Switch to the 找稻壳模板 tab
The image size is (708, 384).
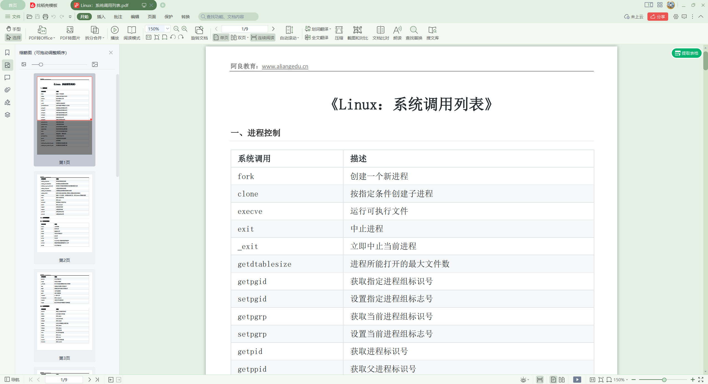[x=44, y=5]
